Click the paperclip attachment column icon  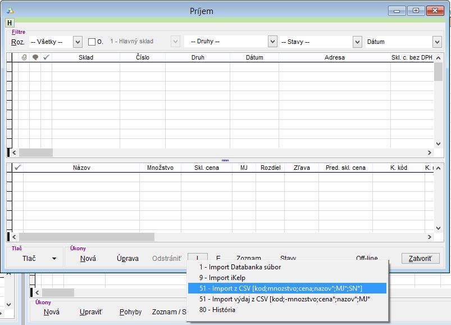point(24,57)
